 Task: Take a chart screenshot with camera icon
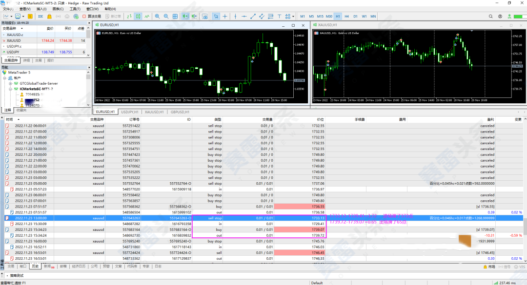[x=204, y=16]
